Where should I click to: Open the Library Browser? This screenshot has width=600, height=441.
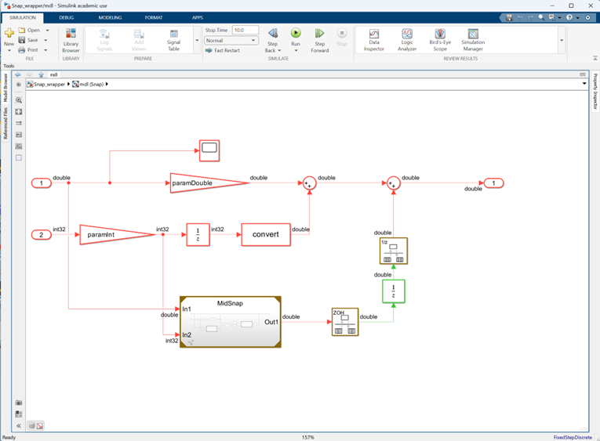(71, 39)
